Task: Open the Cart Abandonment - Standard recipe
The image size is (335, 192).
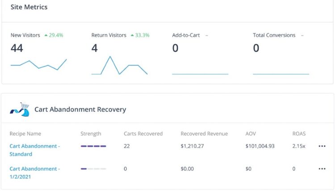Action: click(34, 150)
